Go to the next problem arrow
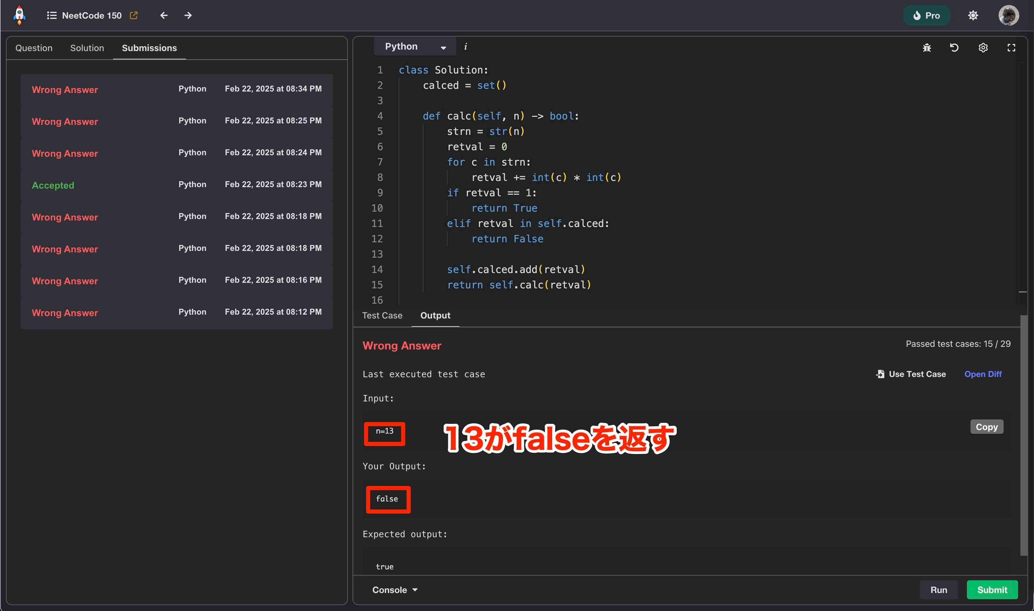Screen dimensions: 1034x611 tap(188, 15)
